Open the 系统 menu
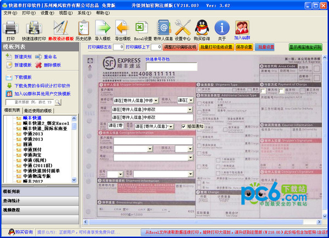The width and height of the screenshot is (329, 238). 84,13
